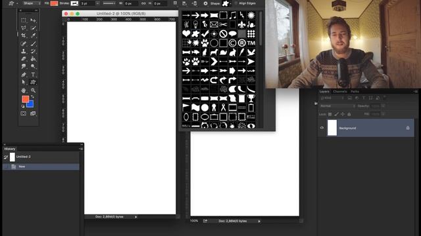Open the custom Shape picker dropdown

pyautogui.click(x=226, y=3)
